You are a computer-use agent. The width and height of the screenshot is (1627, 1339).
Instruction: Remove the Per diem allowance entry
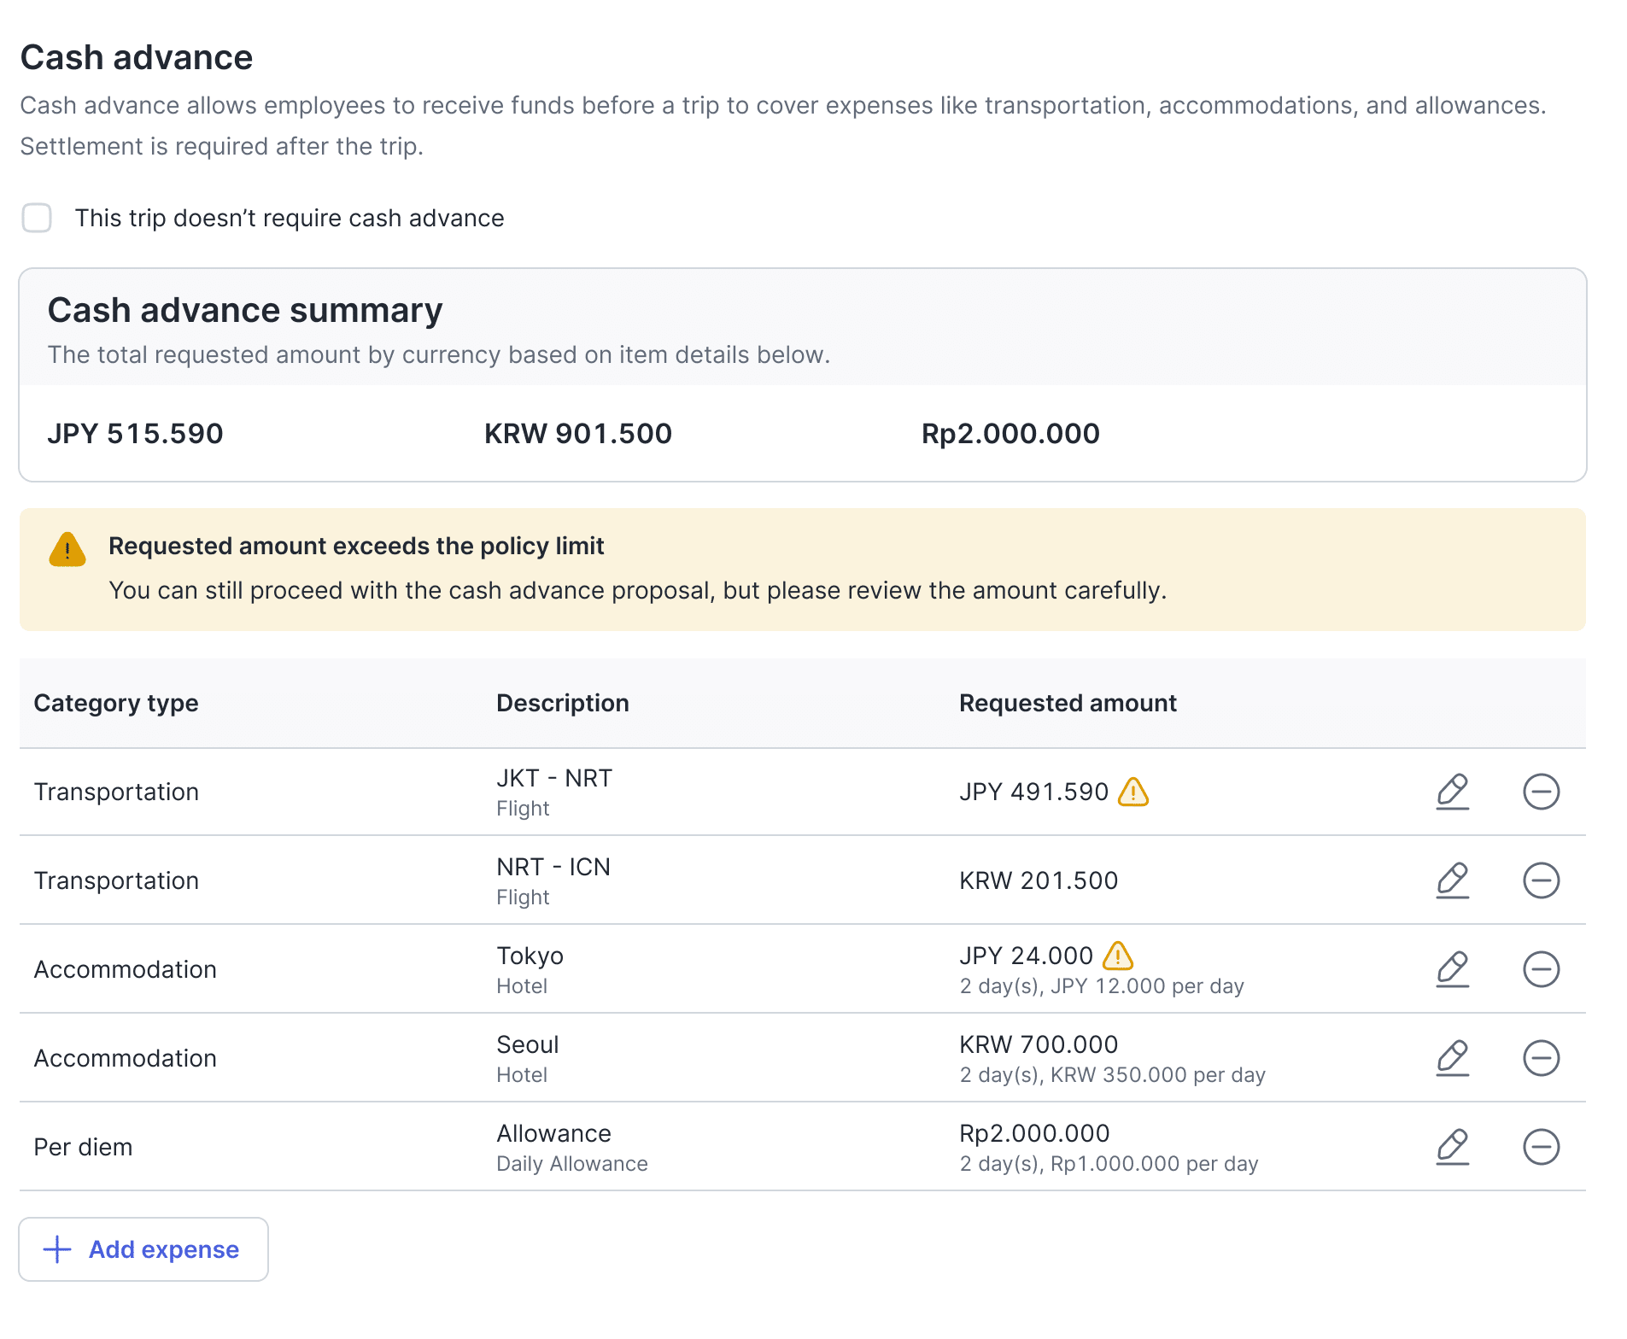click(x=1541, y=1147)
